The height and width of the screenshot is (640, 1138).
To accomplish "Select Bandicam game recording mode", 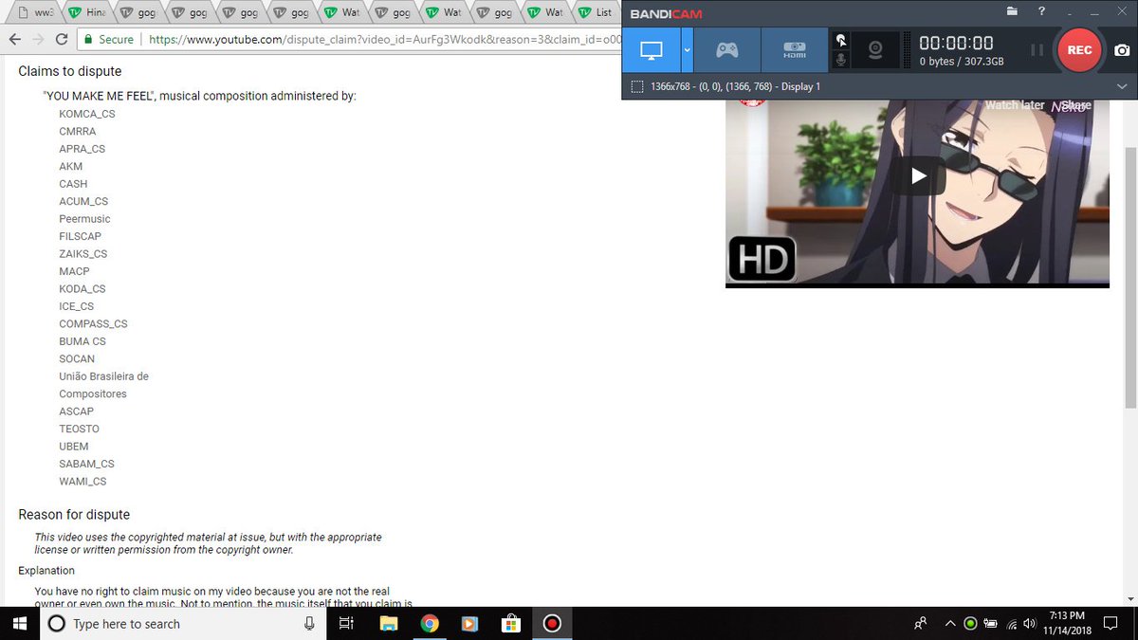I will click(726, 50).
